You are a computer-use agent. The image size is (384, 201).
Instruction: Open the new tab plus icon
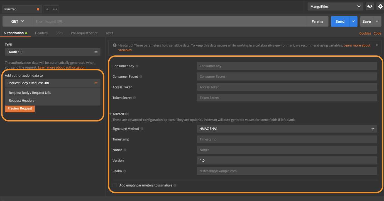click(x=47, y=9)
